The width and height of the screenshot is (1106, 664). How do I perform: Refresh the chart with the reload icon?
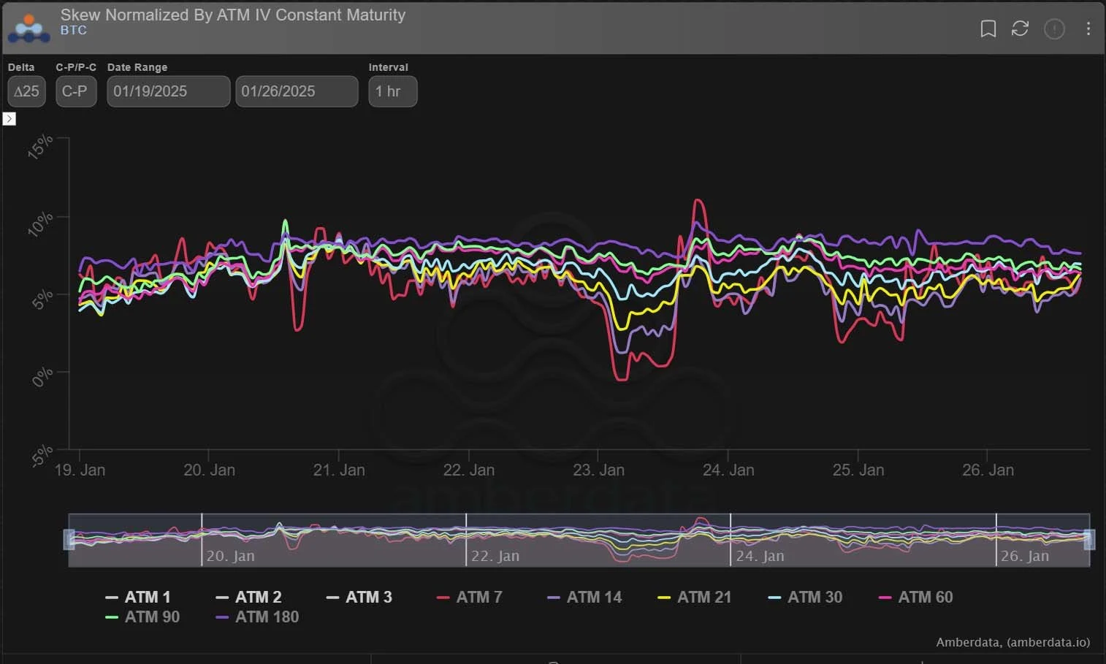coord(1020,28)
